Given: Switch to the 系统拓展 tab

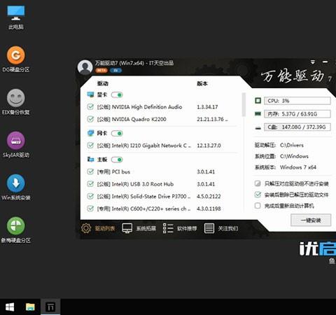Looking at the screenshot, I should [139, 228].
